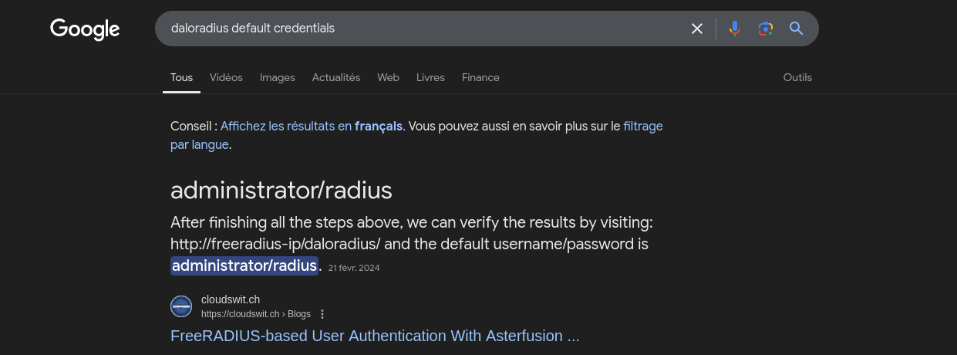Screen dimensions: 957x355
Task: Open FreeRADIUS-based User Authentication result
Action: pos(375,336)
